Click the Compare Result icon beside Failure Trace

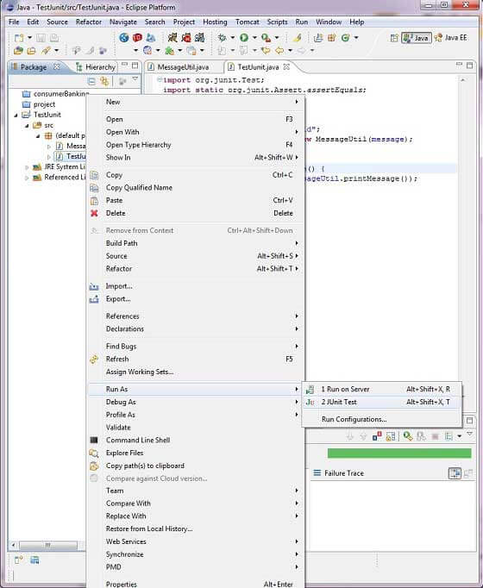[468, 473]
